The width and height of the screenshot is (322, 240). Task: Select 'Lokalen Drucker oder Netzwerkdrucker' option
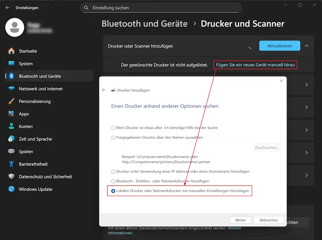click(113, 191)
